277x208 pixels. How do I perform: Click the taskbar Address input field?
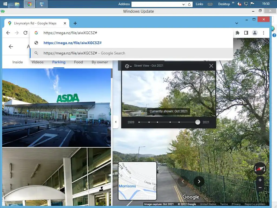point(157,4)
